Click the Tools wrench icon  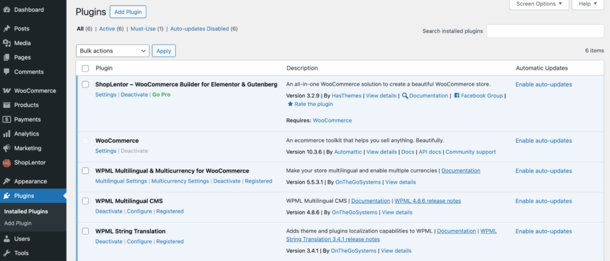pos(6,253)
